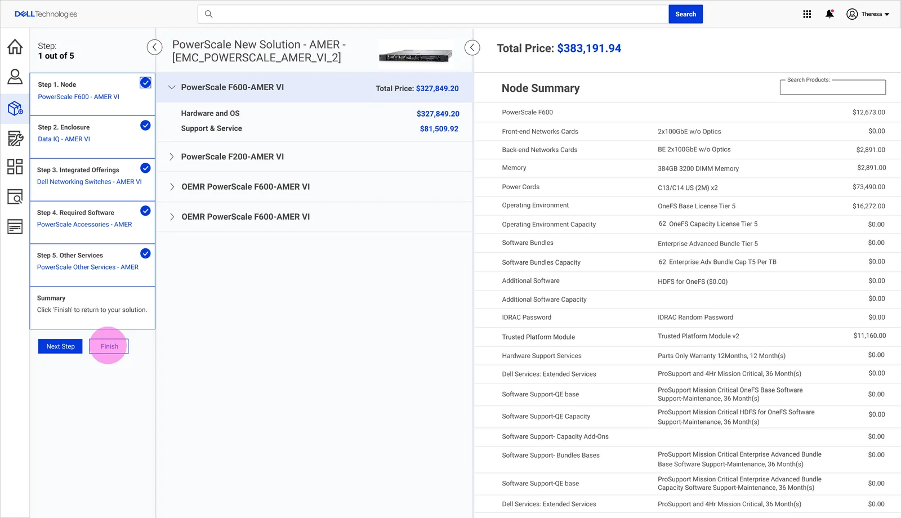Open the dashboard grid sidebar icon

pos(15,167)
